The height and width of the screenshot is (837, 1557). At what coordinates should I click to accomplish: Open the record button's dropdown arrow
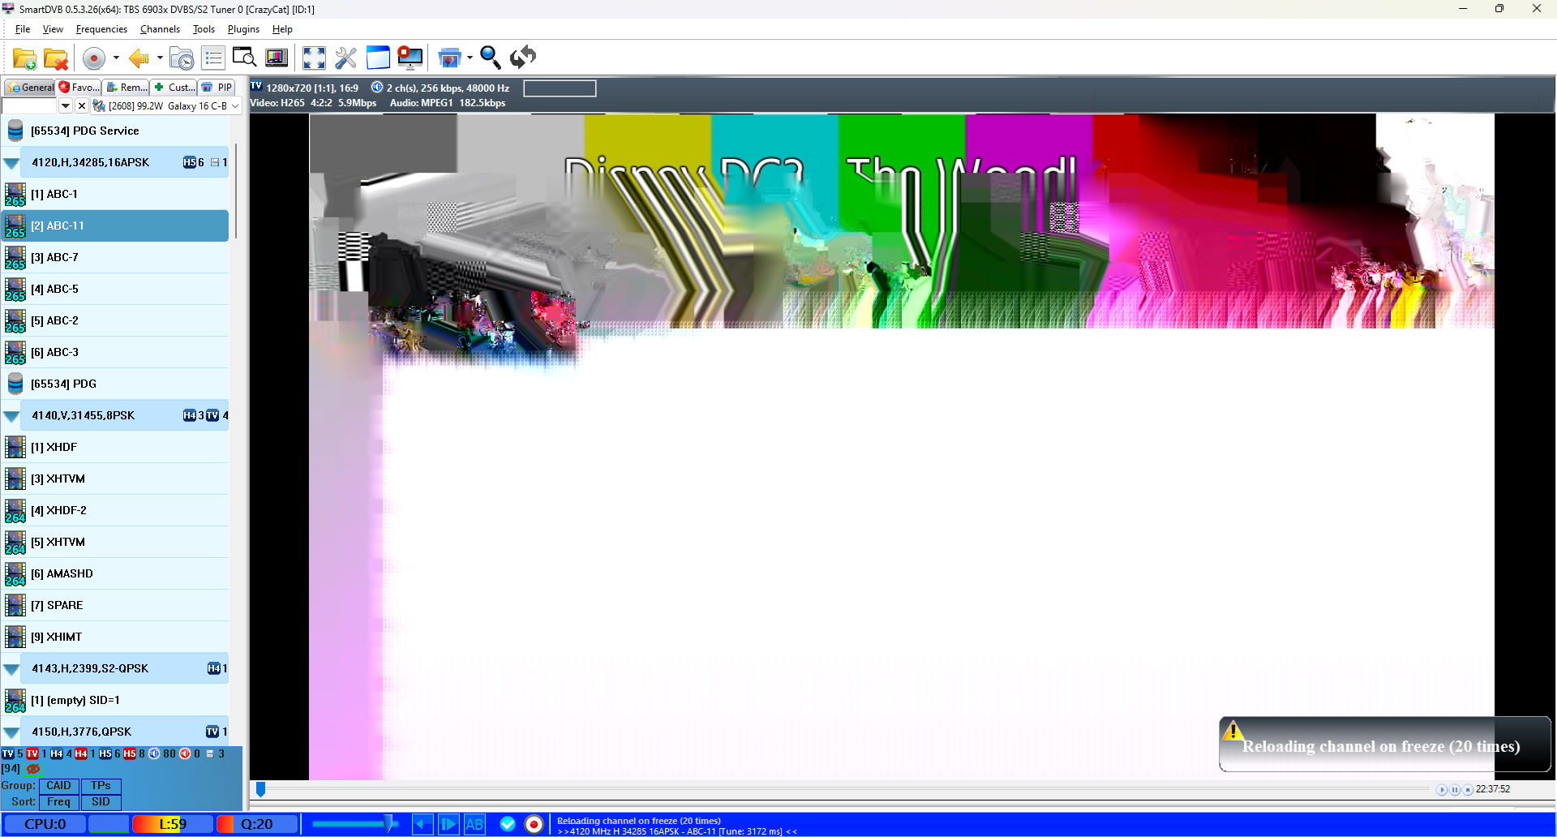click(x=116, y=58)
